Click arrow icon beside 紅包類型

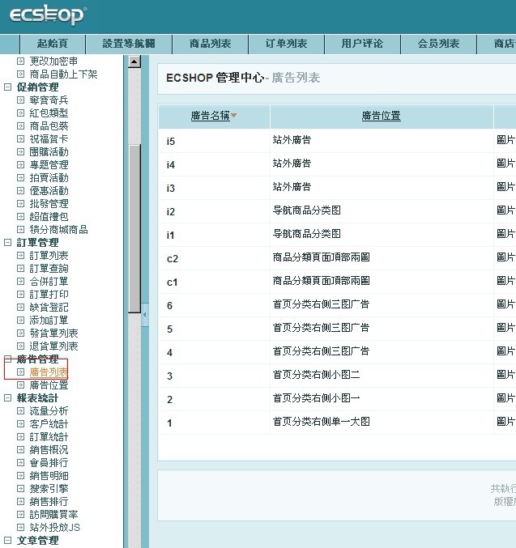pos(20,113)
